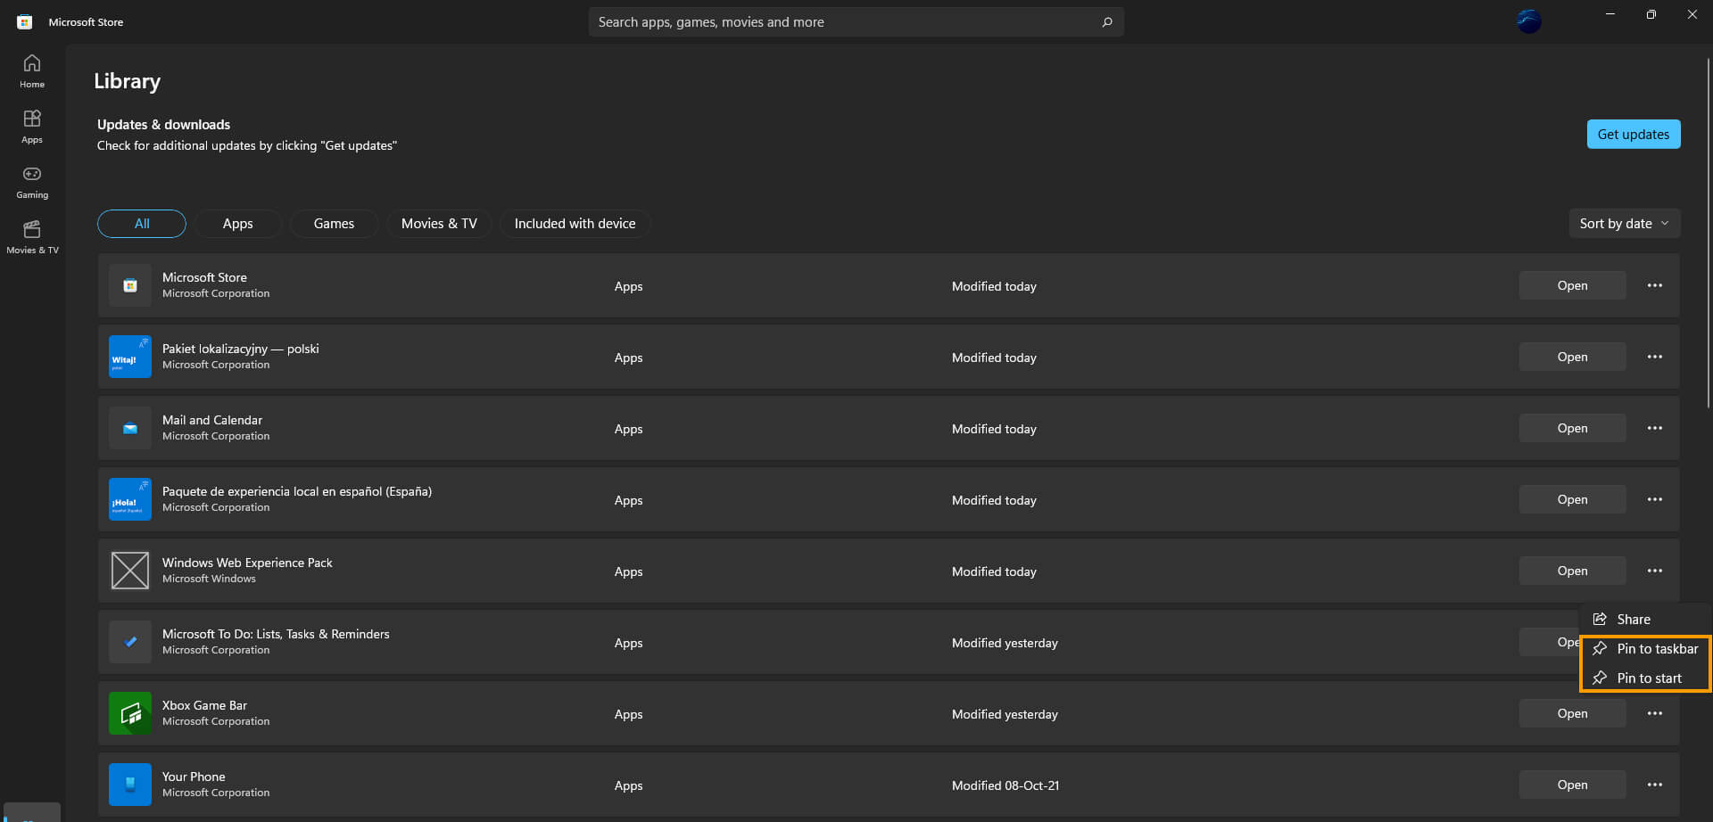Click the Microsoft Store logo in title bar
Screen dimensions: 1713x822
[25, 22]
